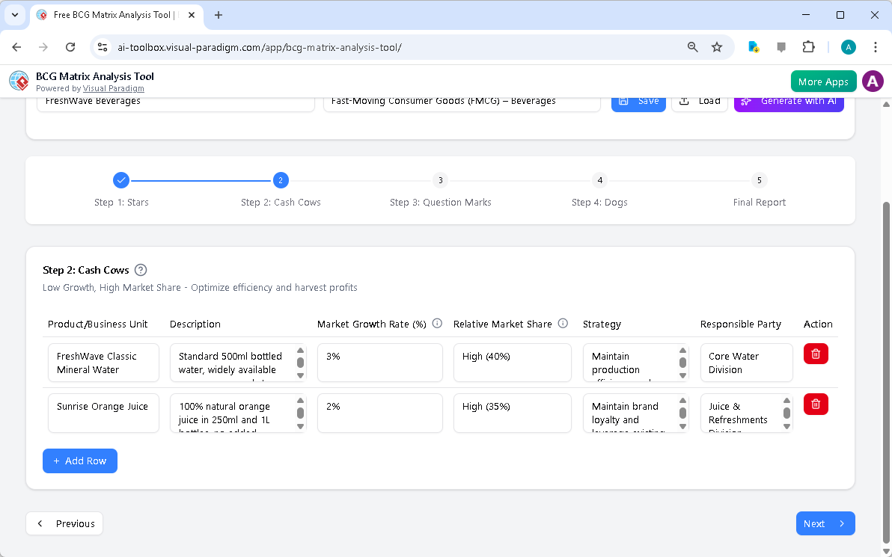Open the Step 2: Cash Cows help icon
This screenshot has height=557, width=892.
pyautogui.click(x=141, y=270)
